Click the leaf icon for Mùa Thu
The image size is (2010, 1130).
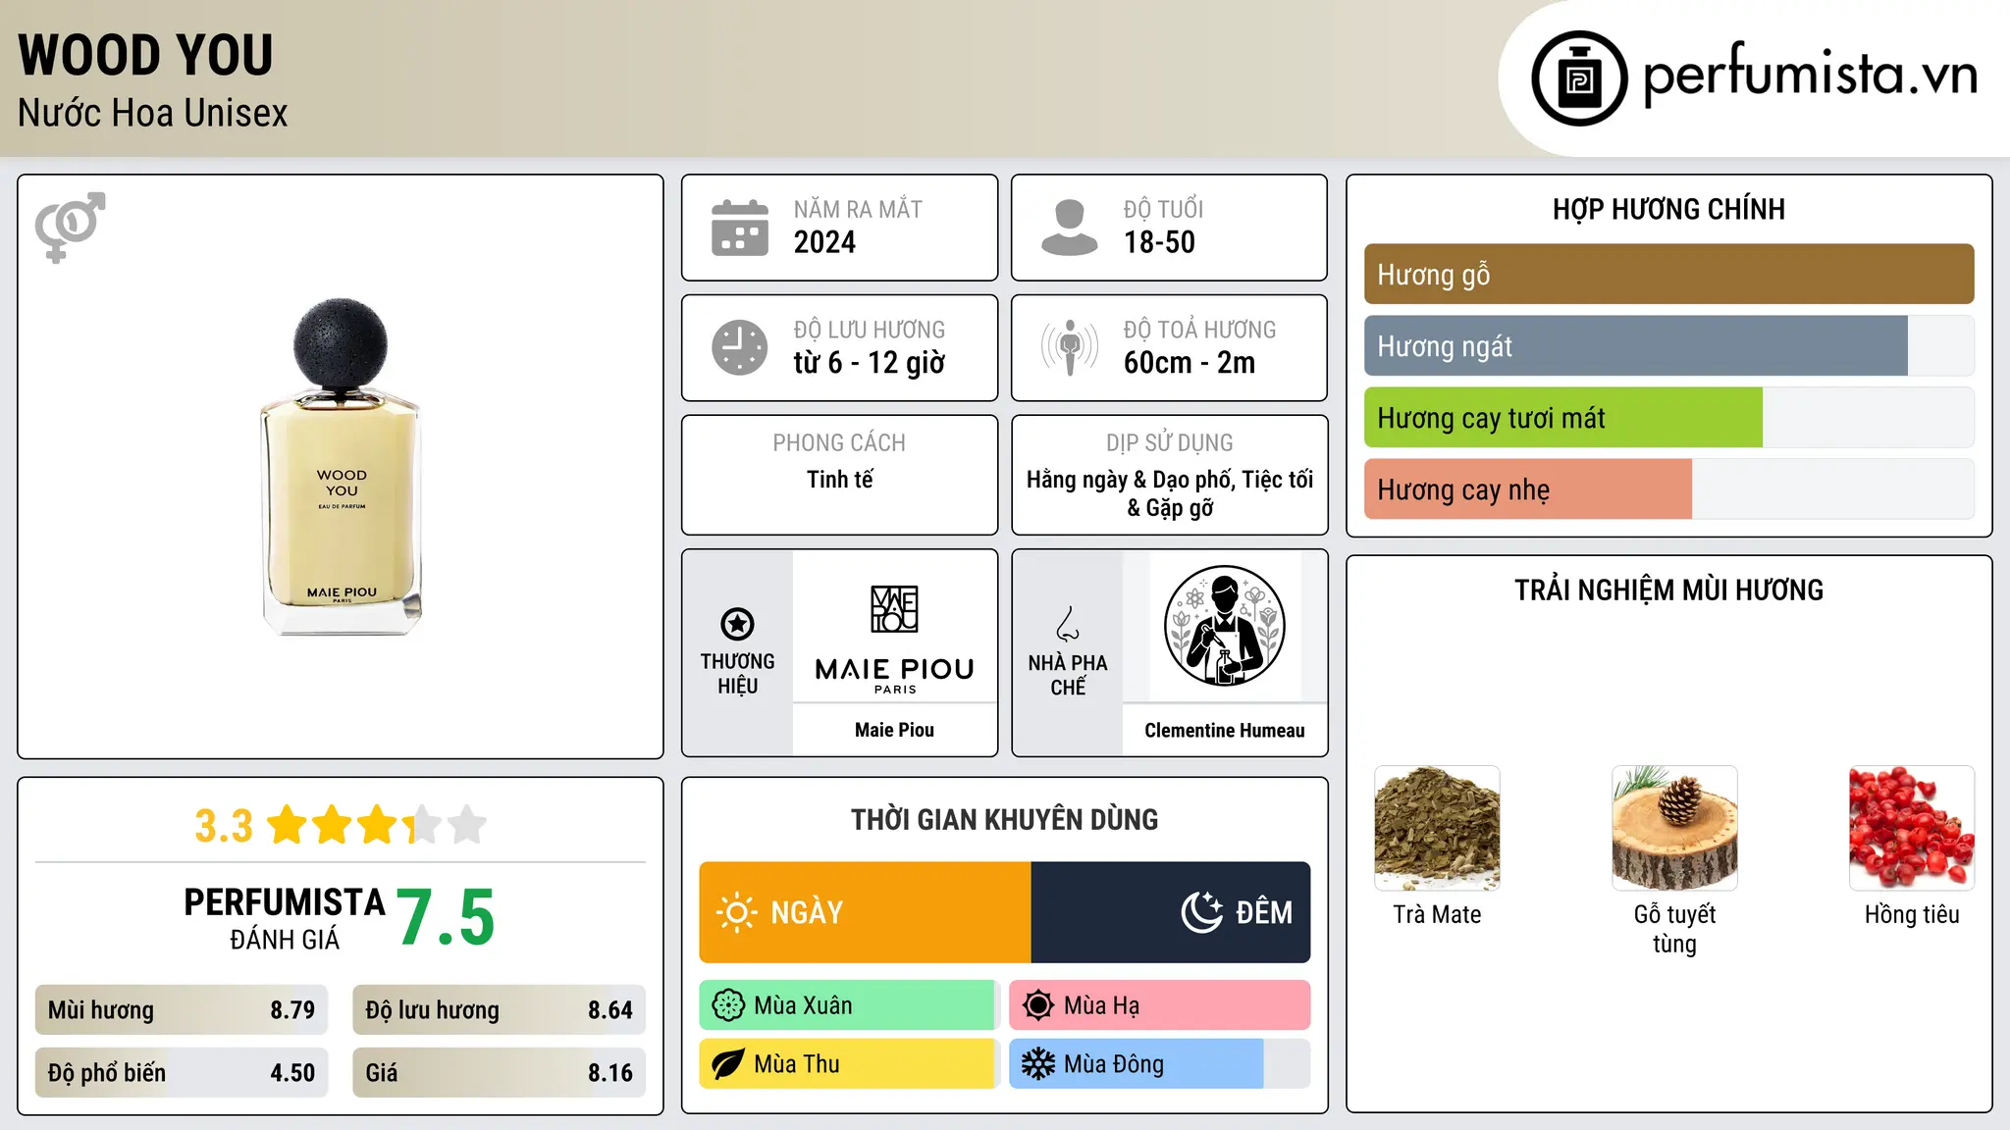[728, 1064]
